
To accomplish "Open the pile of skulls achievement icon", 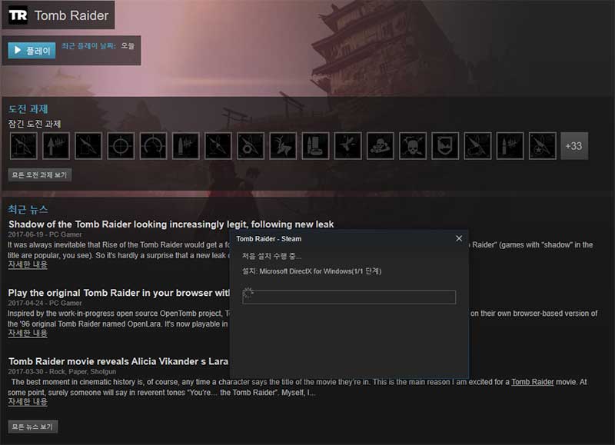I will (x=381, y=146).
